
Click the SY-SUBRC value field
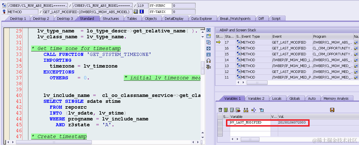184,5
